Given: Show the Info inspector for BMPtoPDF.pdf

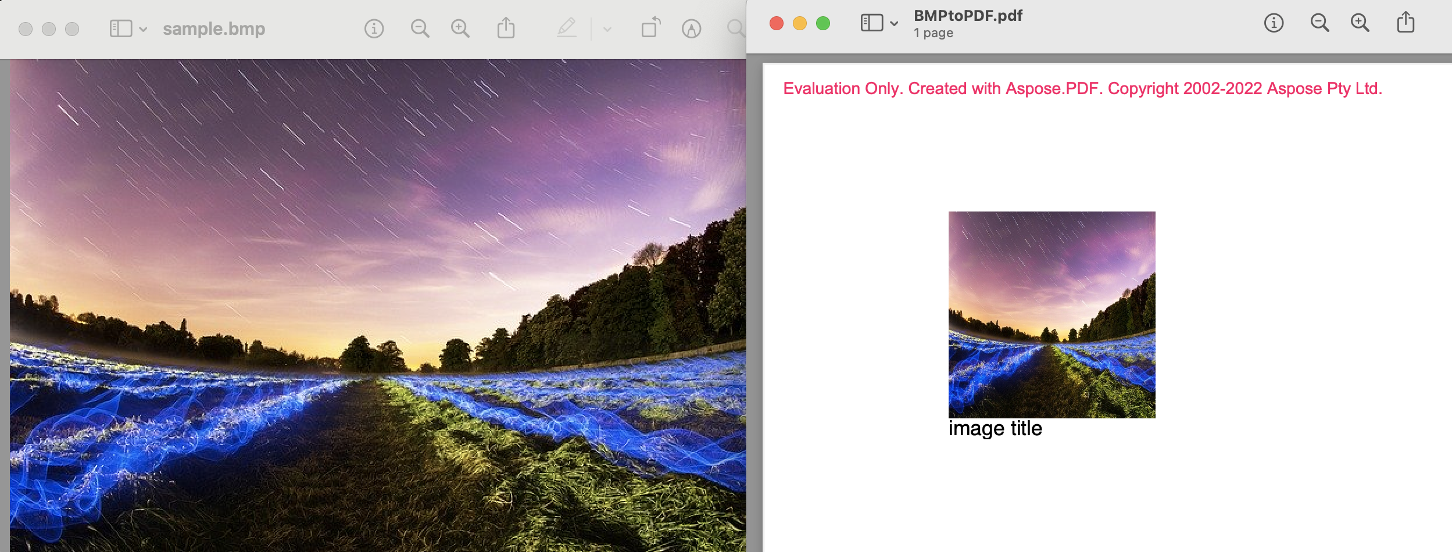Looking at the screenshot, I should click(1273, 23).
